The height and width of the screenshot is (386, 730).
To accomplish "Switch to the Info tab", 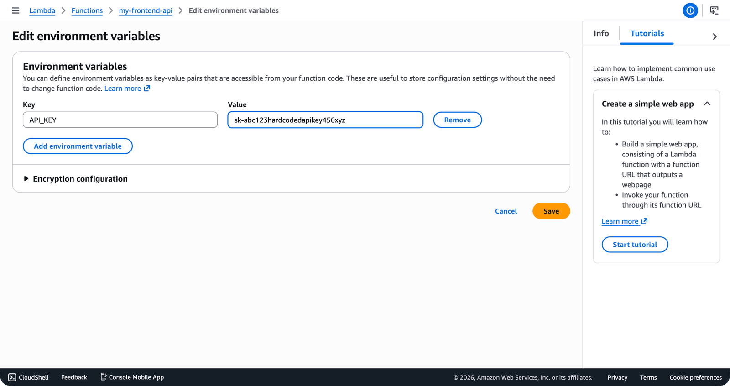I will point(601,33).
